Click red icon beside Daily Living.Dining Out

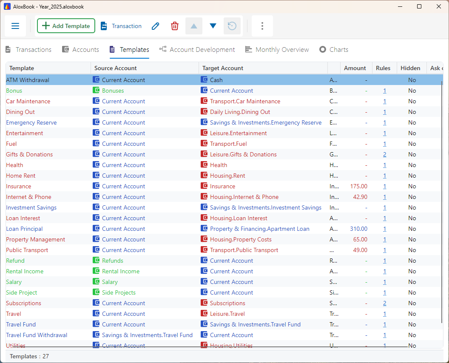click(x=204, y=111)
